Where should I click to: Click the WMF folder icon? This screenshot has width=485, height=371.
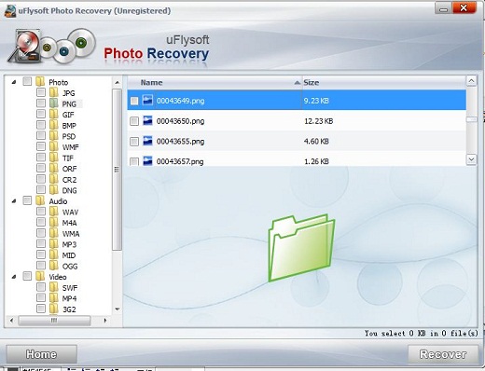tap(54, 146)
